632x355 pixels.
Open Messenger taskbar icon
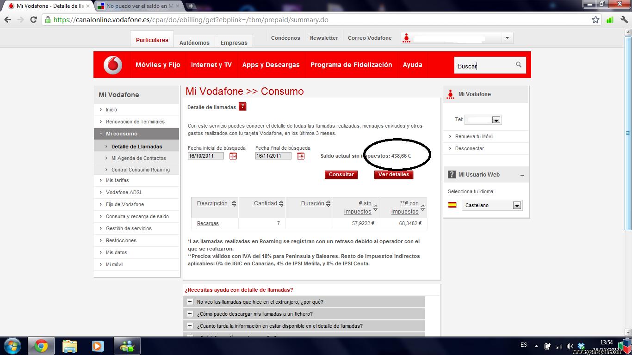[127, 346]
